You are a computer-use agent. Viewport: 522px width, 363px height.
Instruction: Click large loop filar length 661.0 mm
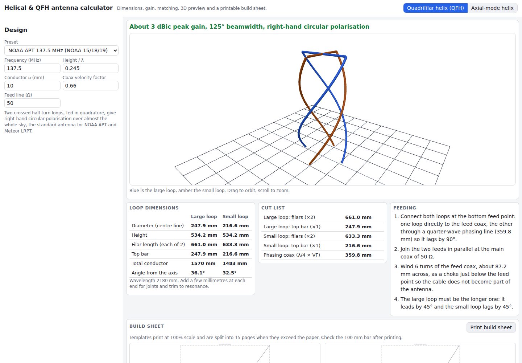(204, 244)
